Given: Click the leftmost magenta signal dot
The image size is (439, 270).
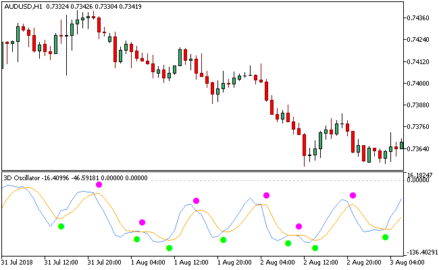Looking at the screenshot, I should point(99,184).
